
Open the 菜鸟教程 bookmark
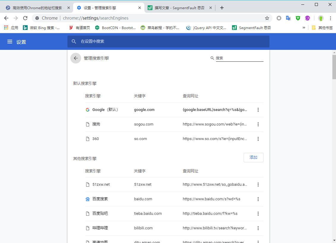160,28
